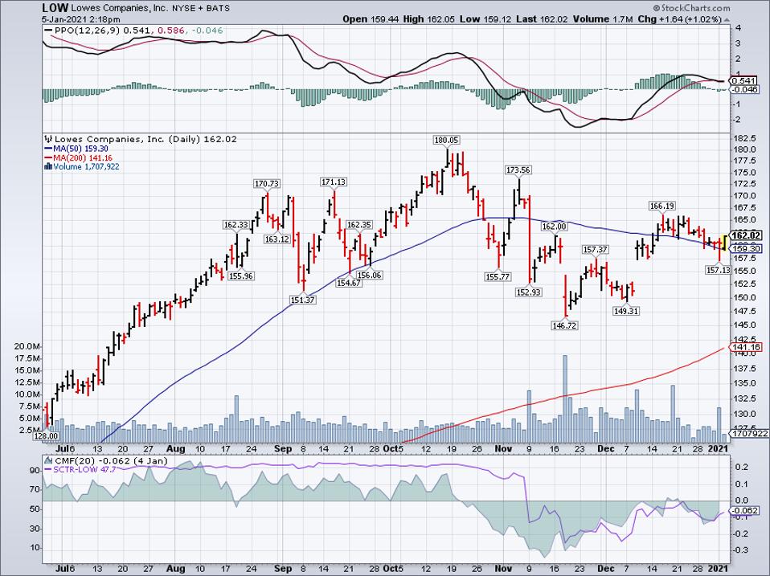Click the 146.72 low price label
This screenshot has height=576, width=770.
[565, 325]
